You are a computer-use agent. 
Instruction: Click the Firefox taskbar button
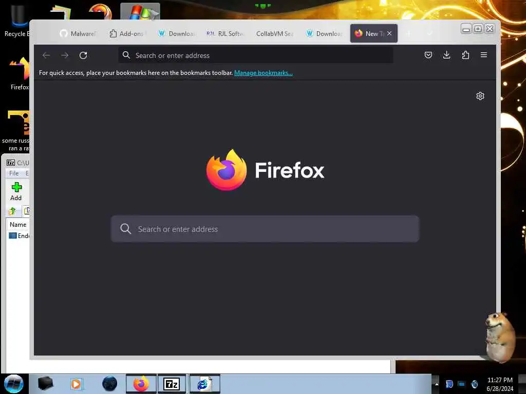pos(141,384)
